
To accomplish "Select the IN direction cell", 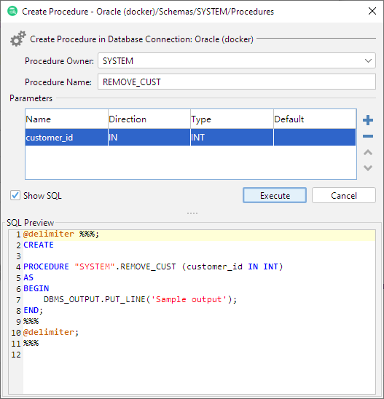I will (149, 138).
